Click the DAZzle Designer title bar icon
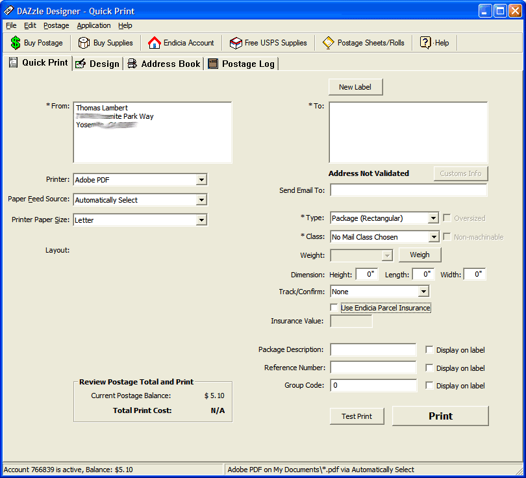The height and width of the screenshot is (478, 526). point(8,11)
